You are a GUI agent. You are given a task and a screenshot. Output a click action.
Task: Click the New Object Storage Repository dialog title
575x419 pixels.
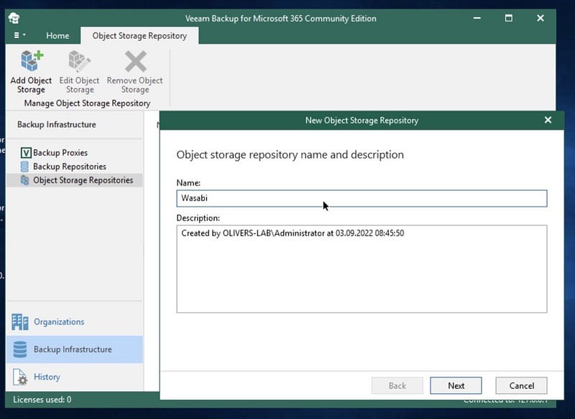362,121
